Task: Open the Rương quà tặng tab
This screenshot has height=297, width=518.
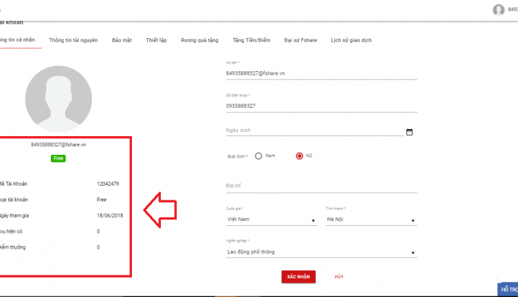Action: (x=200, y=40)
